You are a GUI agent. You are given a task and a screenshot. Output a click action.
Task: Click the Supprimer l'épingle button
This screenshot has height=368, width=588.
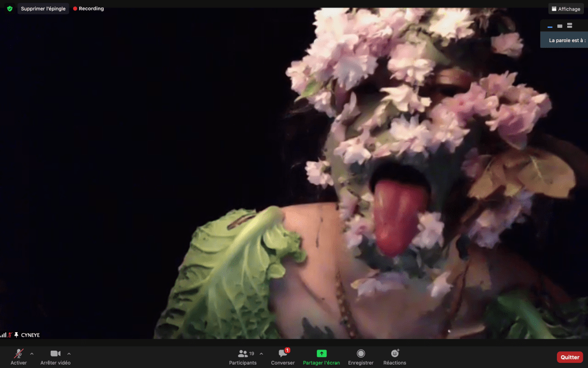pos(43,9)
